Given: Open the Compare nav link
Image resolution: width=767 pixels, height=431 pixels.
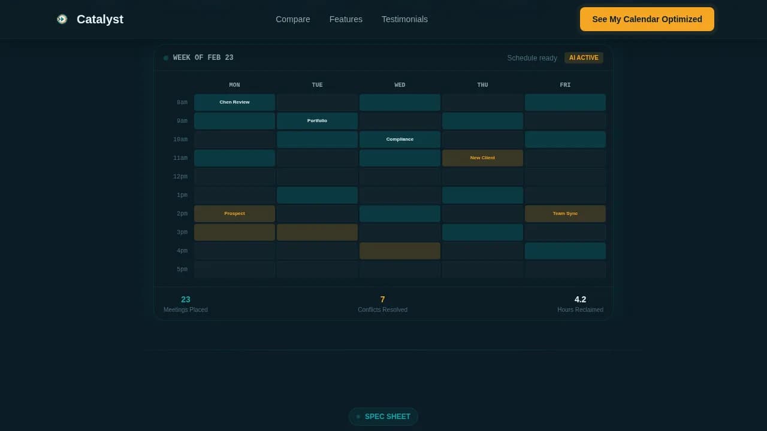Looking at the screenshot, I should click(x=293, y=19).
